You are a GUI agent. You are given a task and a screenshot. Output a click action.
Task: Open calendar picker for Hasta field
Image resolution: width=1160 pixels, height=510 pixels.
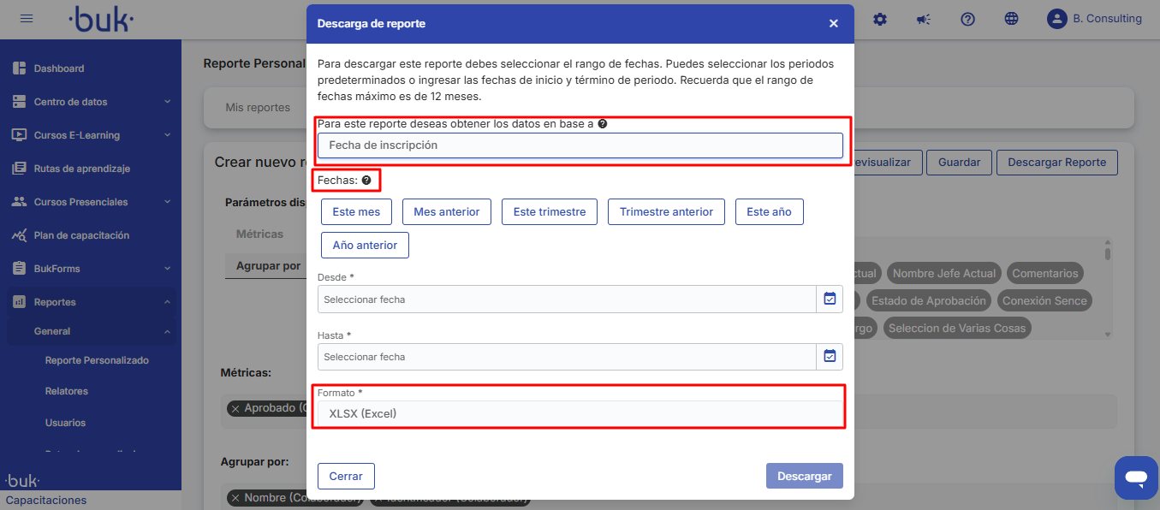point(830,356)
